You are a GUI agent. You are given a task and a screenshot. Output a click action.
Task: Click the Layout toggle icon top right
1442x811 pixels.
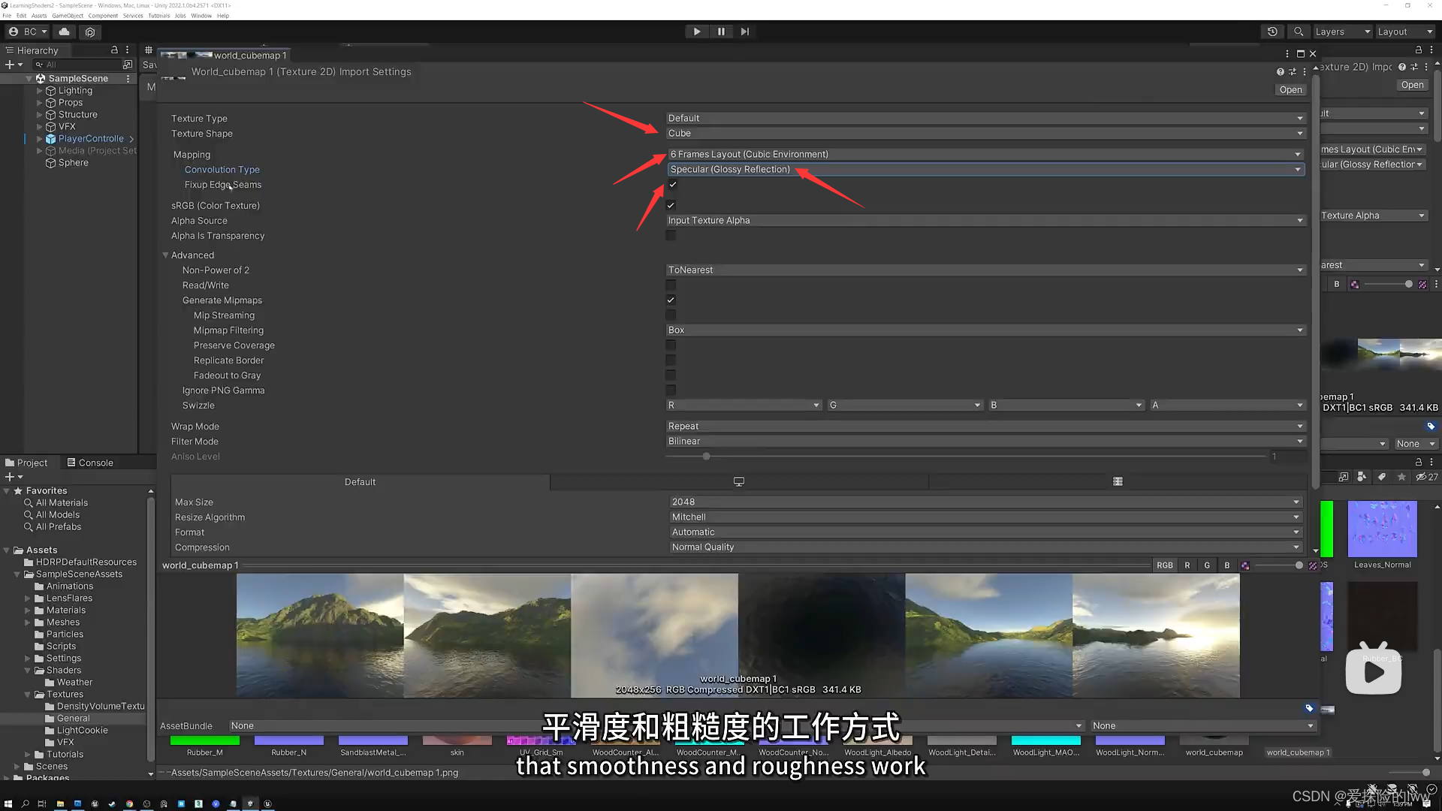[x=1402, y=32]
